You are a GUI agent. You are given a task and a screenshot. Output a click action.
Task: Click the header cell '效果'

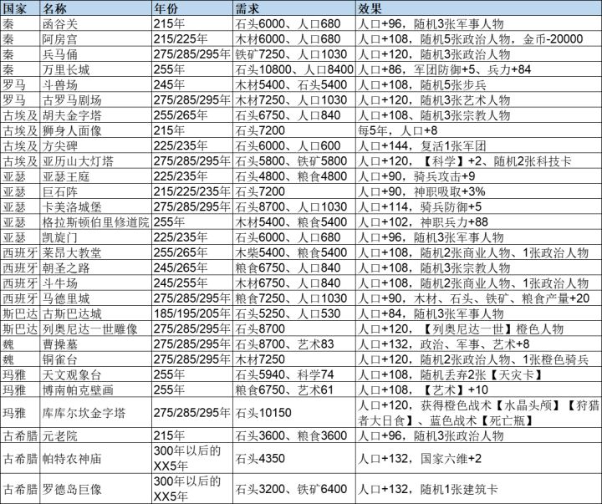(478, 8)
